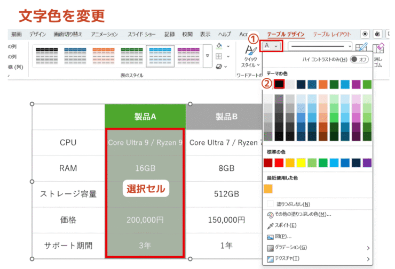Open the text fill color A dropdown

click(x=271, y=46)
